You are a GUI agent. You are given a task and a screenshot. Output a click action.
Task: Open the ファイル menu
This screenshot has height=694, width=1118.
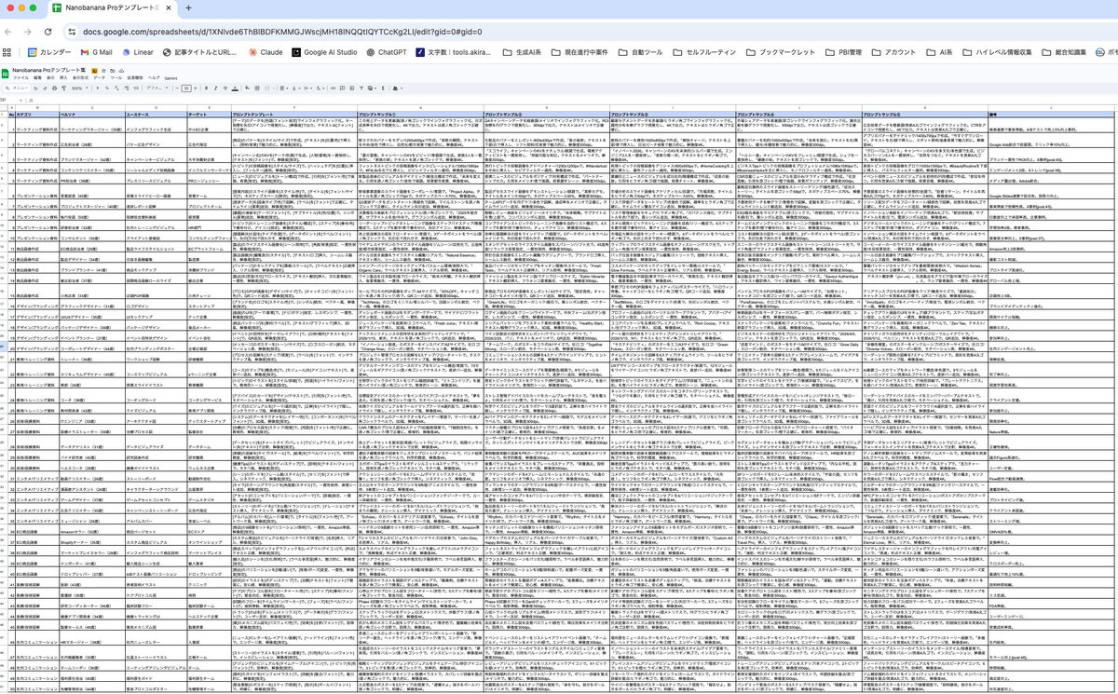(x=20, y=78)
